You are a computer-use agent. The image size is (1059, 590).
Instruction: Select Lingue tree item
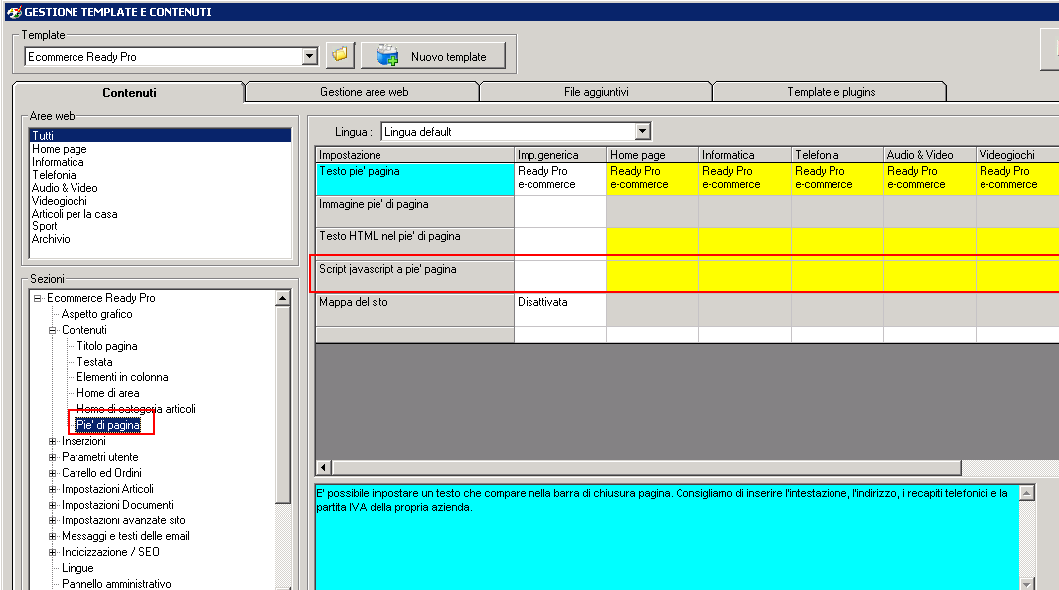[x=77, y=568]
